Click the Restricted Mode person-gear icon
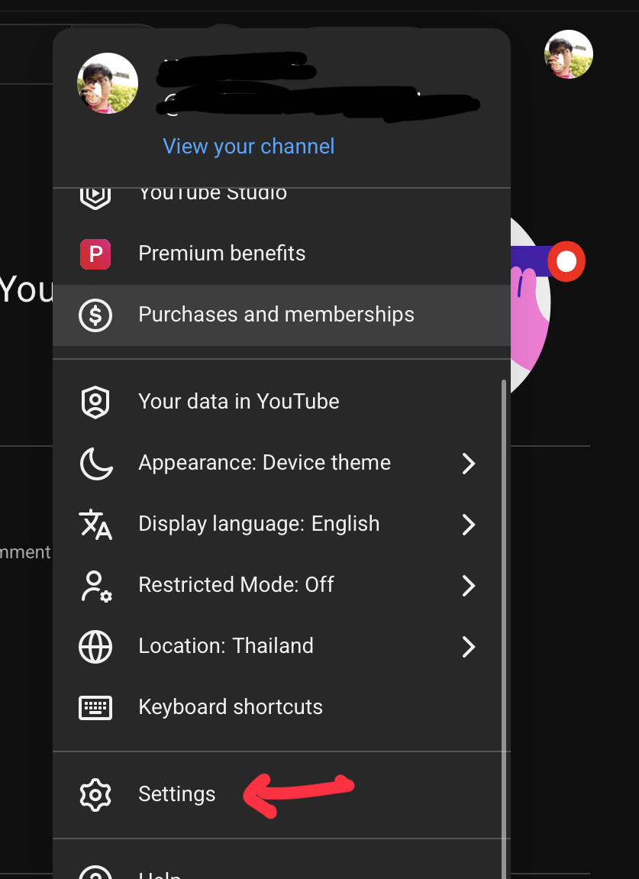The image size is (639, 879). coord(95,586)
